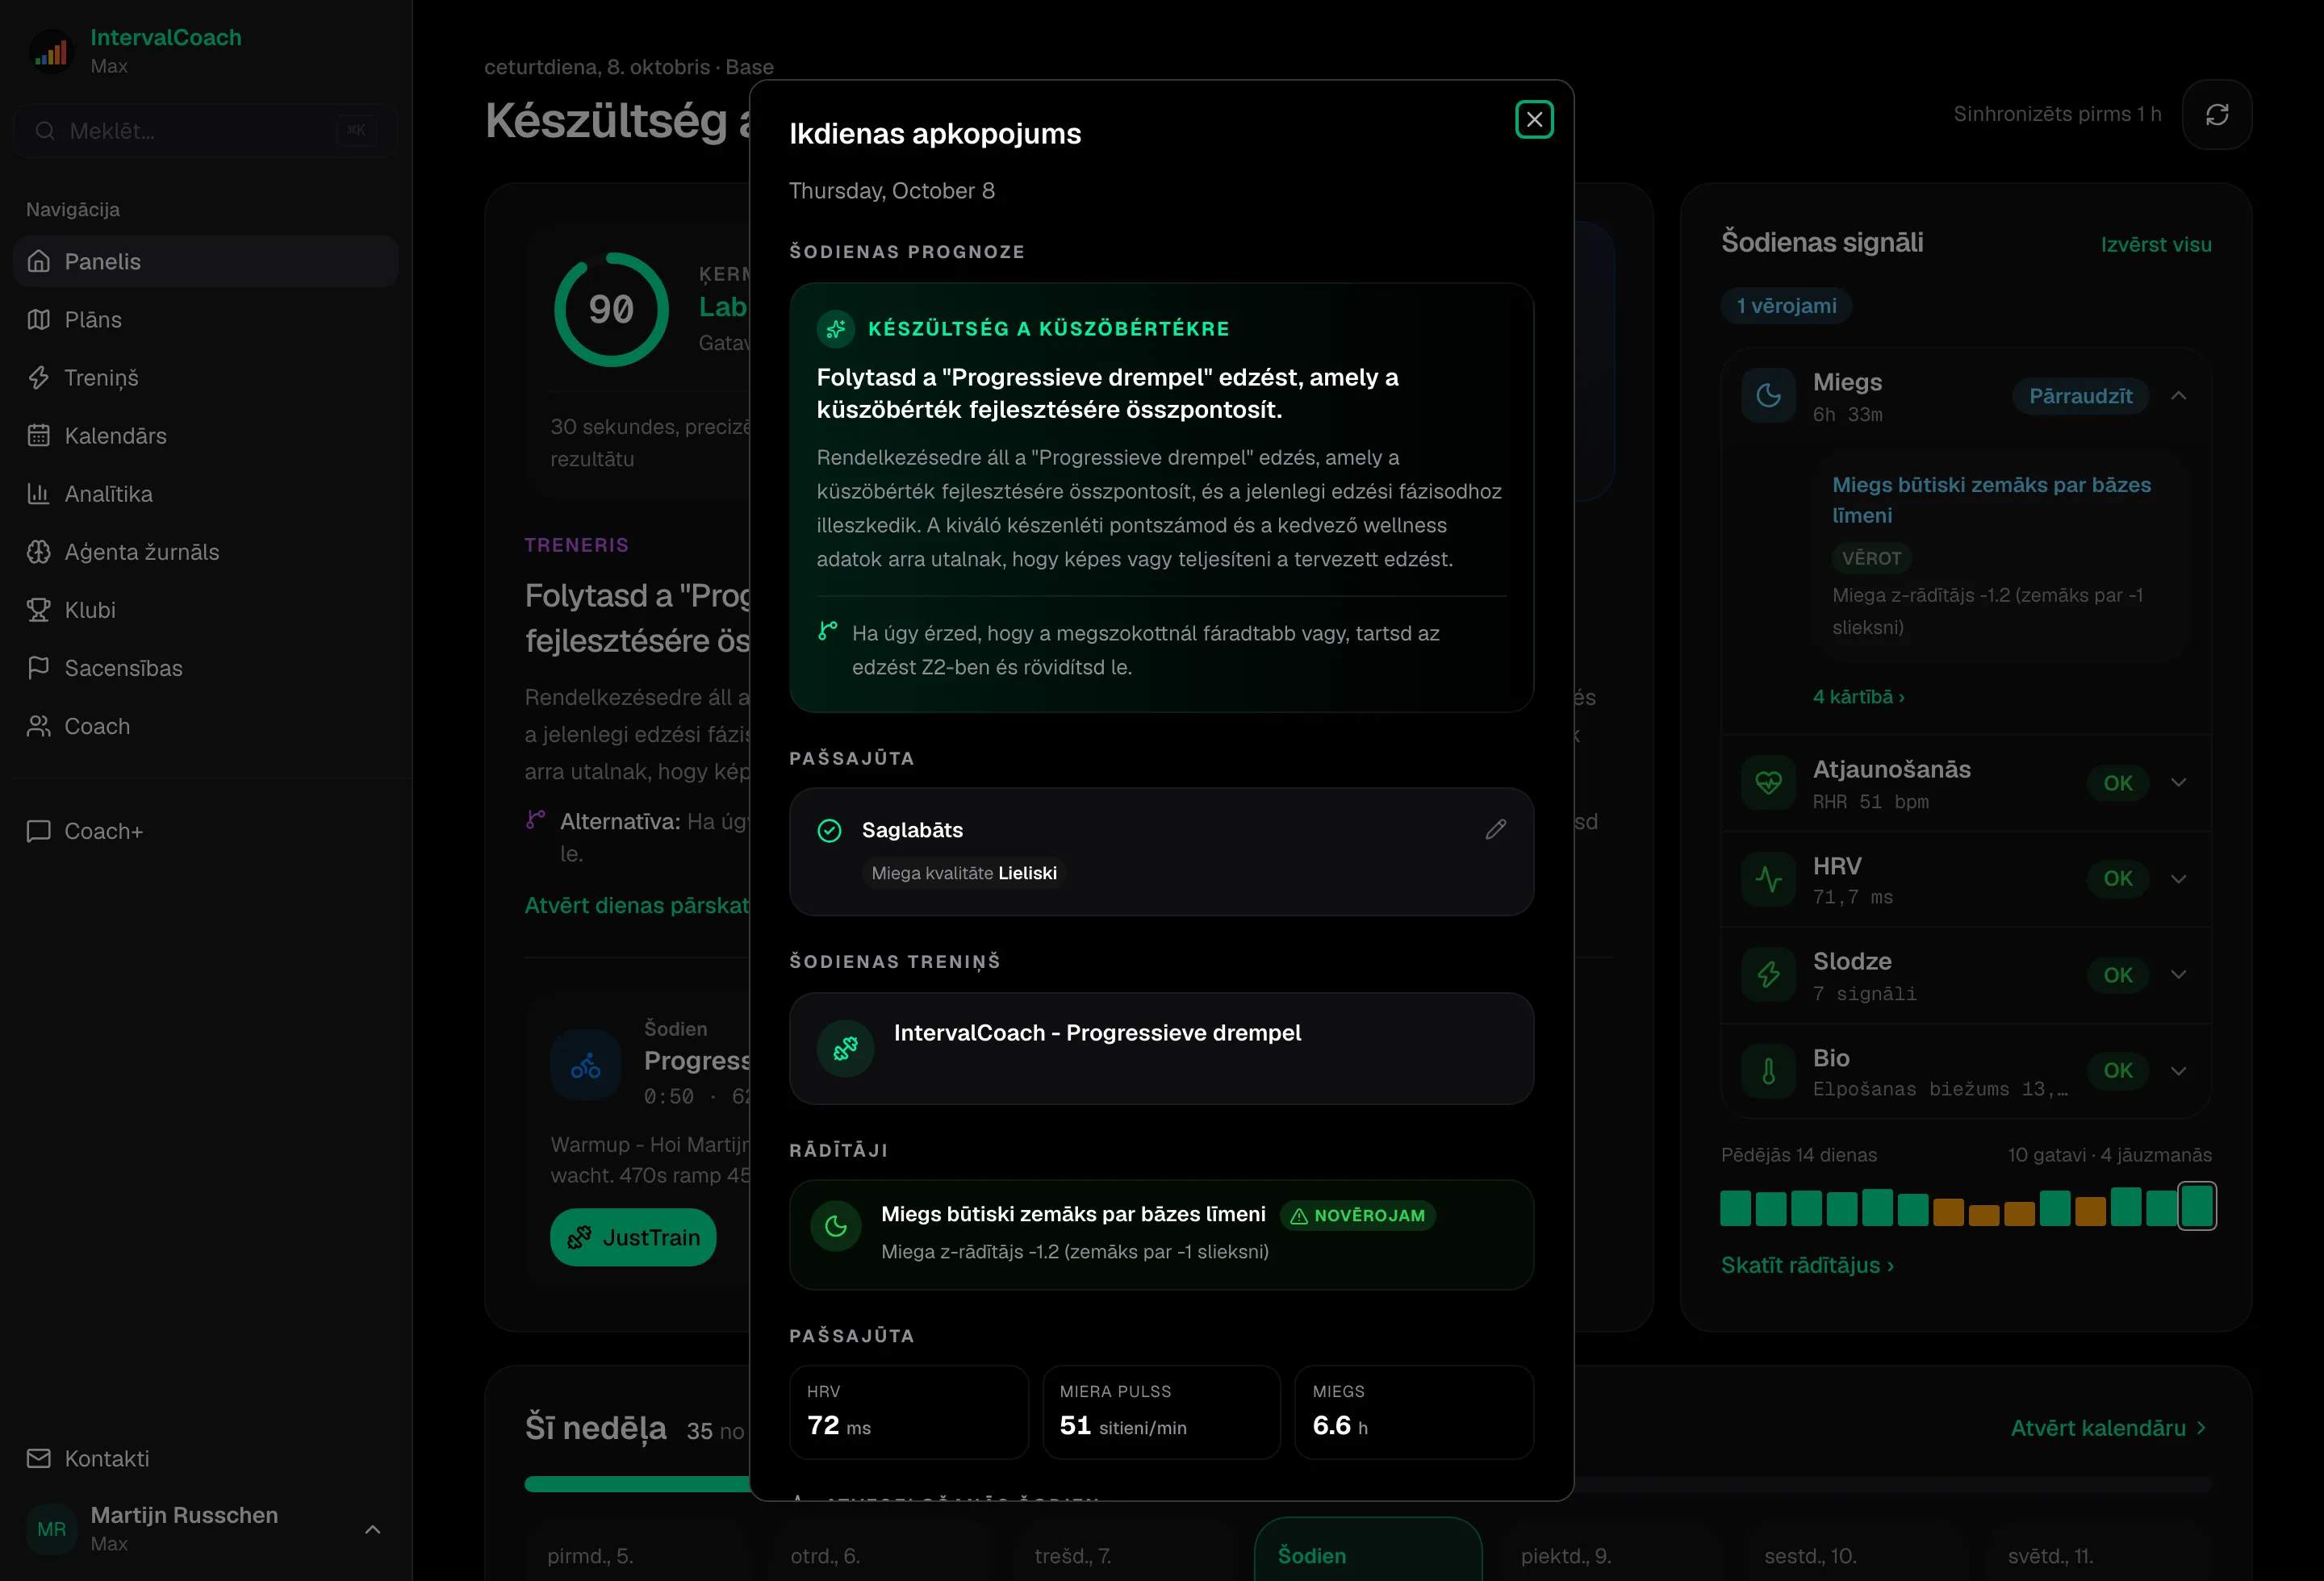Click the 4 kārtībā link
2324x1581 pixels.
[x=1858, y=697]
